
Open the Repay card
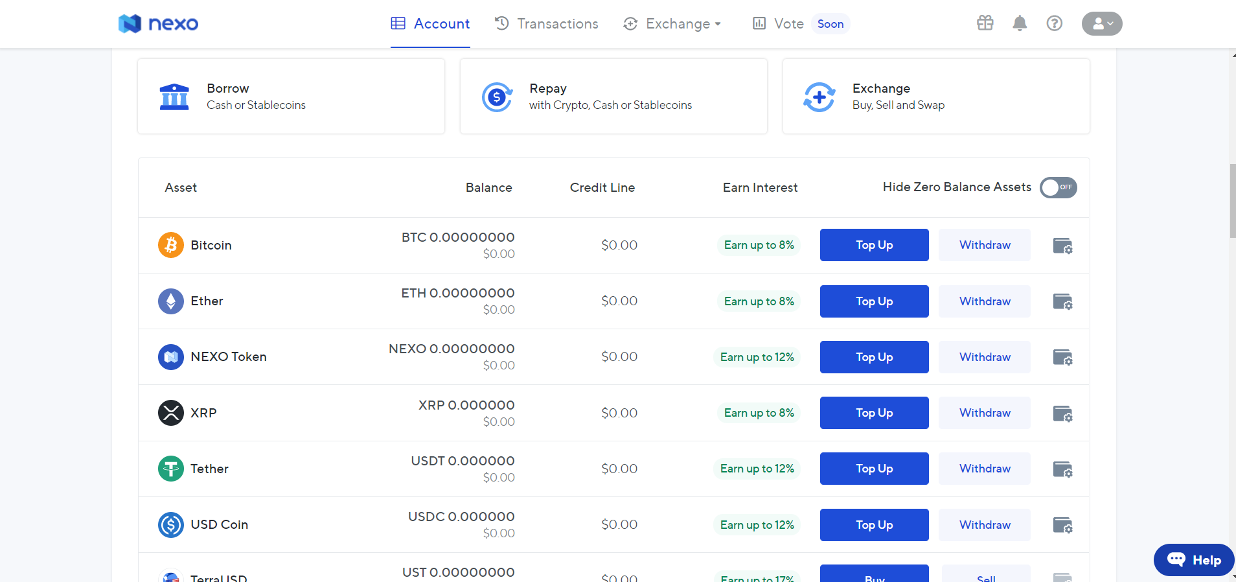(613, 97)
